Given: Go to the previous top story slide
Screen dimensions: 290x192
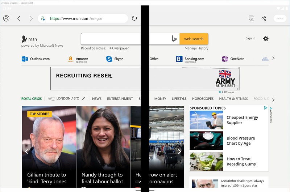Looking at the screenshot, I should (26, 152).
